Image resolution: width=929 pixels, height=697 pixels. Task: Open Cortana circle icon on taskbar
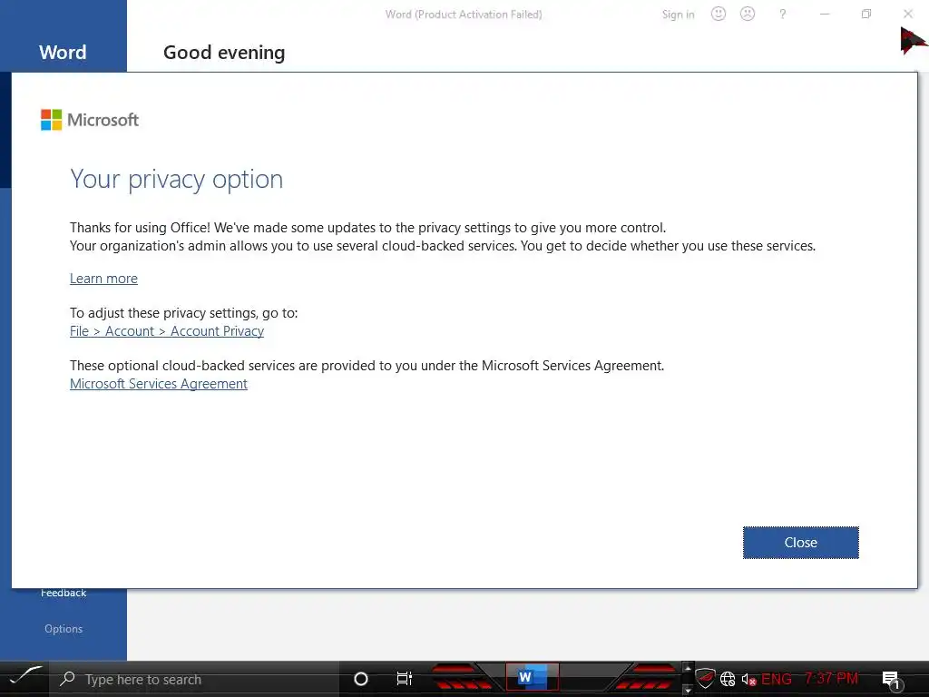[x=361, y=679]
